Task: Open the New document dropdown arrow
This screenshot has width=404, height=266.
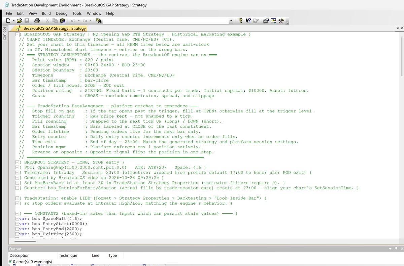Action: coord(13,21)
